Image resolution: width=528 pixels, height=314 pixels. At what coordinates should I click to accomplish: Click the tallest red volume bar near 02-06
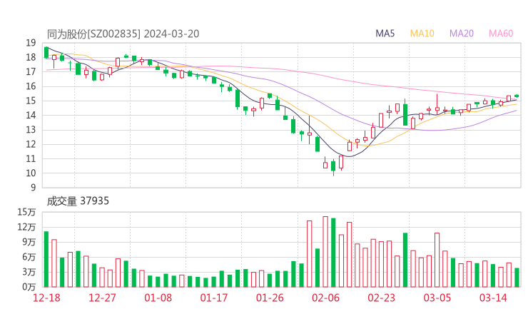[325, 252]
